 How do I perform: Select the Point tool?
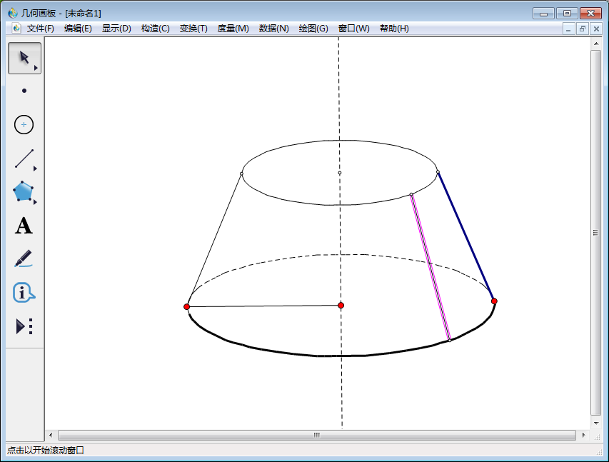24,91
